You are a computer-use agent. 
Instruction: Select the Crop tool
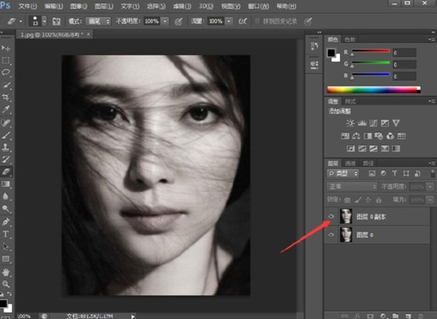pyautogui.click(x=6, y=98)
